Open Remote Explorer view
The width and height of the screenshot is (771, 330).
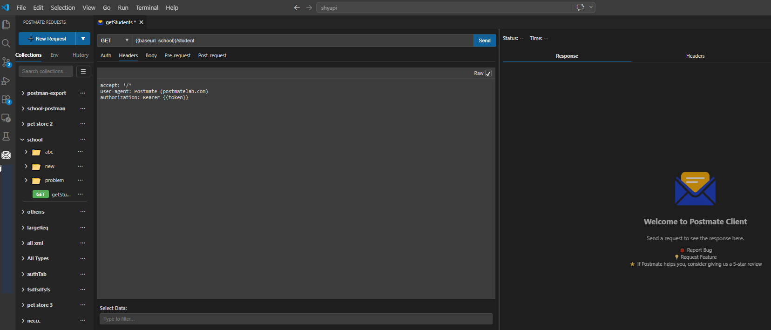point(6,118)
